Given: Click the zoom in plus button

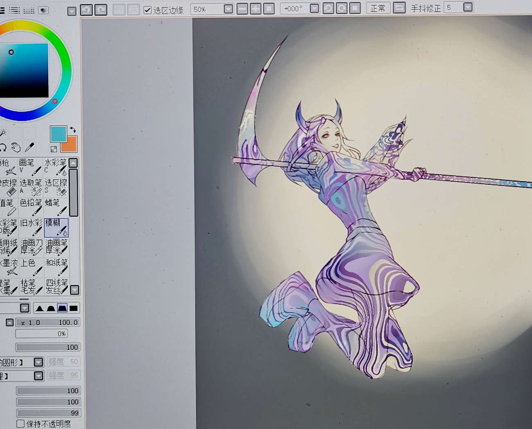Looking at the screenshot, I should point(255,9).
